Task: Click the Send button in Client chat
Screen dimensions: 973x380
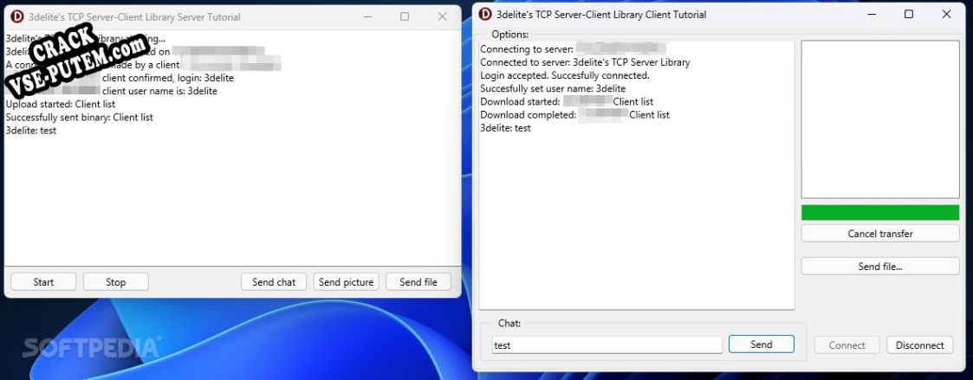Action: click(x=762, y=345)
